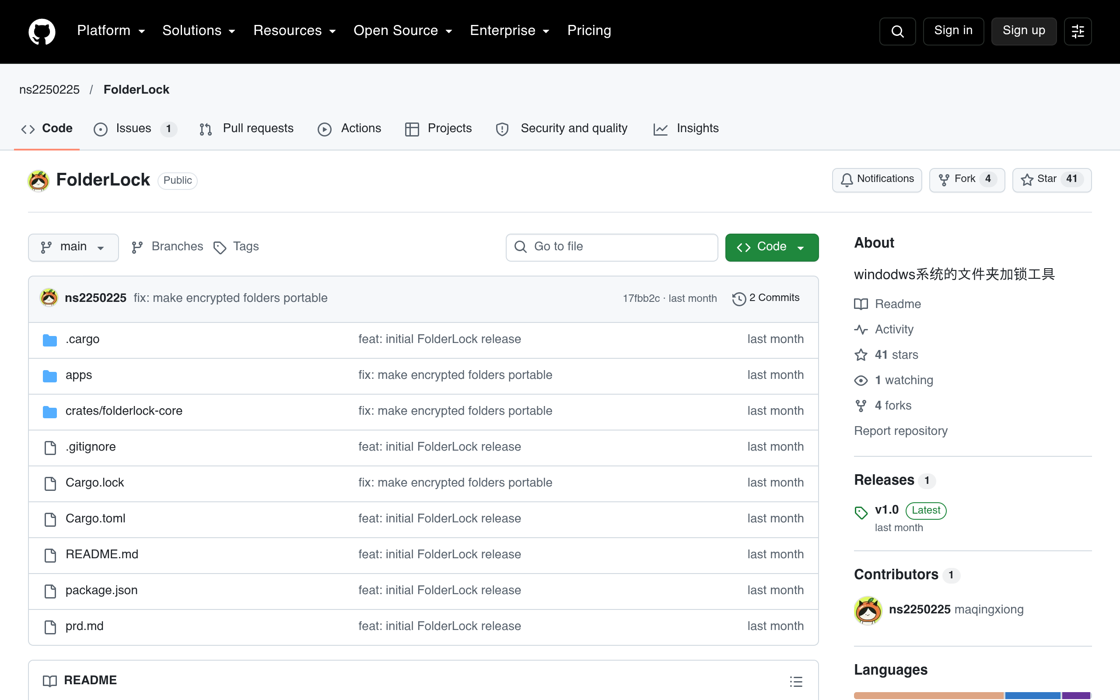Fork the FolderLock repository

(x=966, y=180)
